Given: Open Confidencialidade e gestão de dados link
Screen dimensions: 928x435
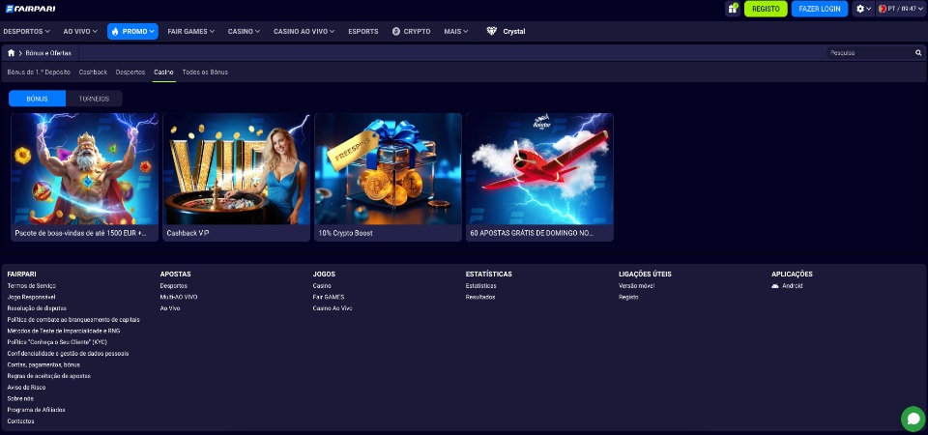Looking at the screenshot, I should pyautogui.click(x=68, y=354).
